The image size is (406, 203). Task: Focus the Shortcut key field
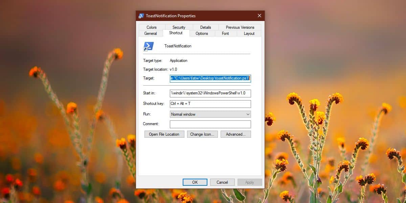click(210, 104)
